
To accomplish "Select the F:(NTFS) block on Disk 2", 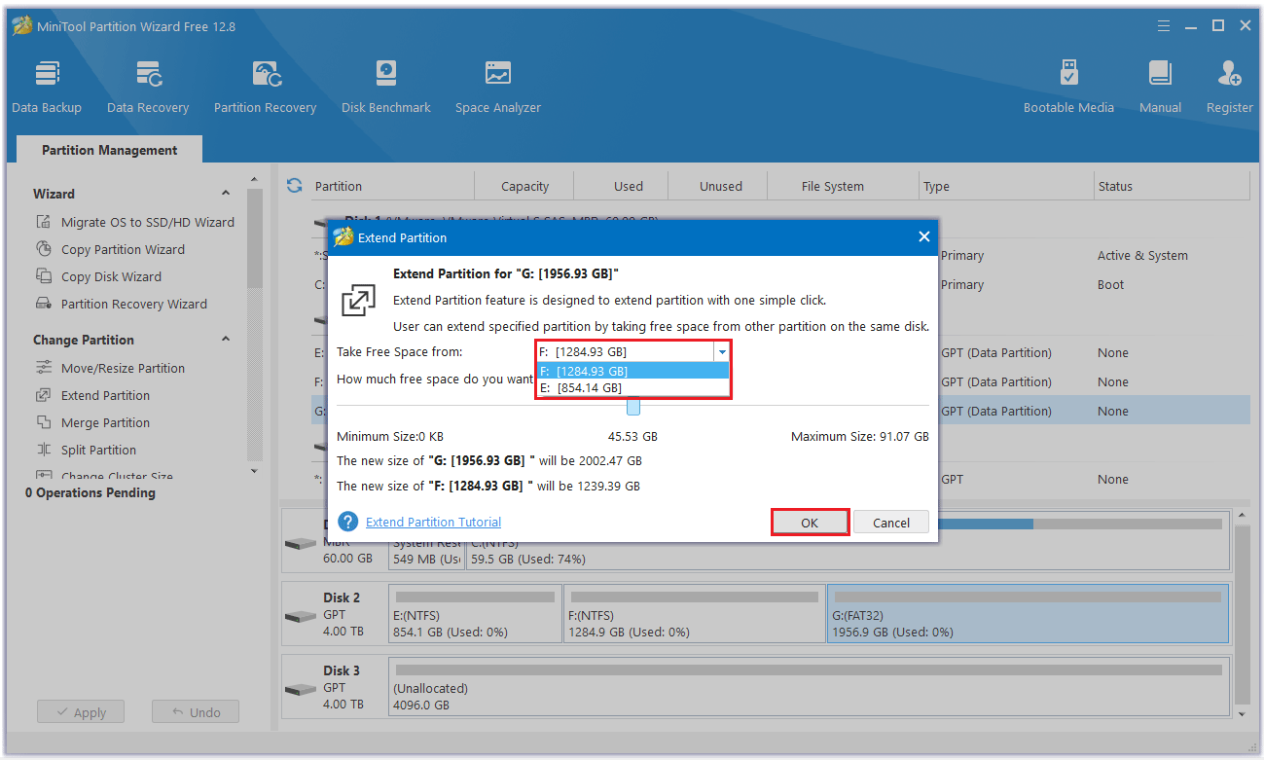I will click(x=694, y=613).
